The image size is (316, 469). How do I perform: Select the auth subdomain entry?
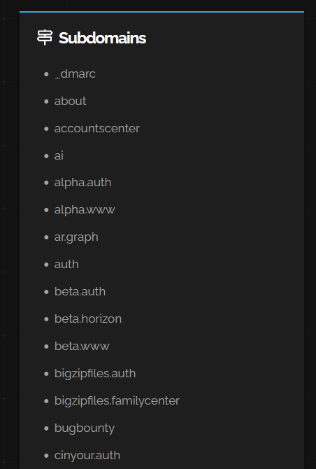point(66,265)
